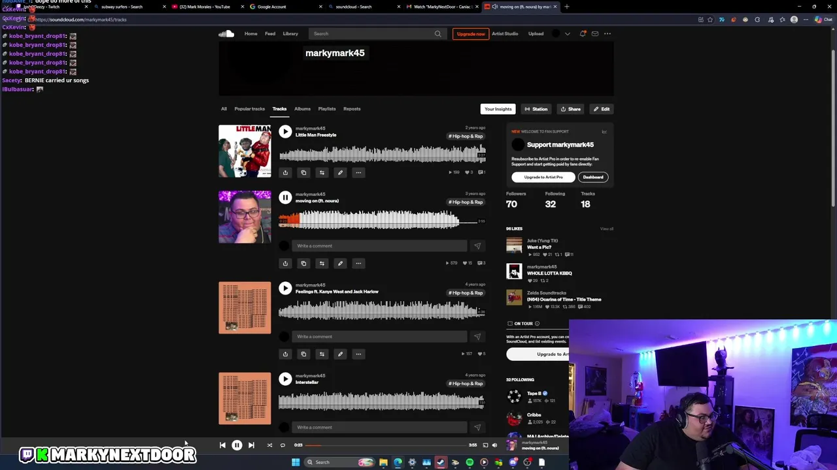Play the Interstellar track
Screen dimensions: 837x470
pos(285,379)
